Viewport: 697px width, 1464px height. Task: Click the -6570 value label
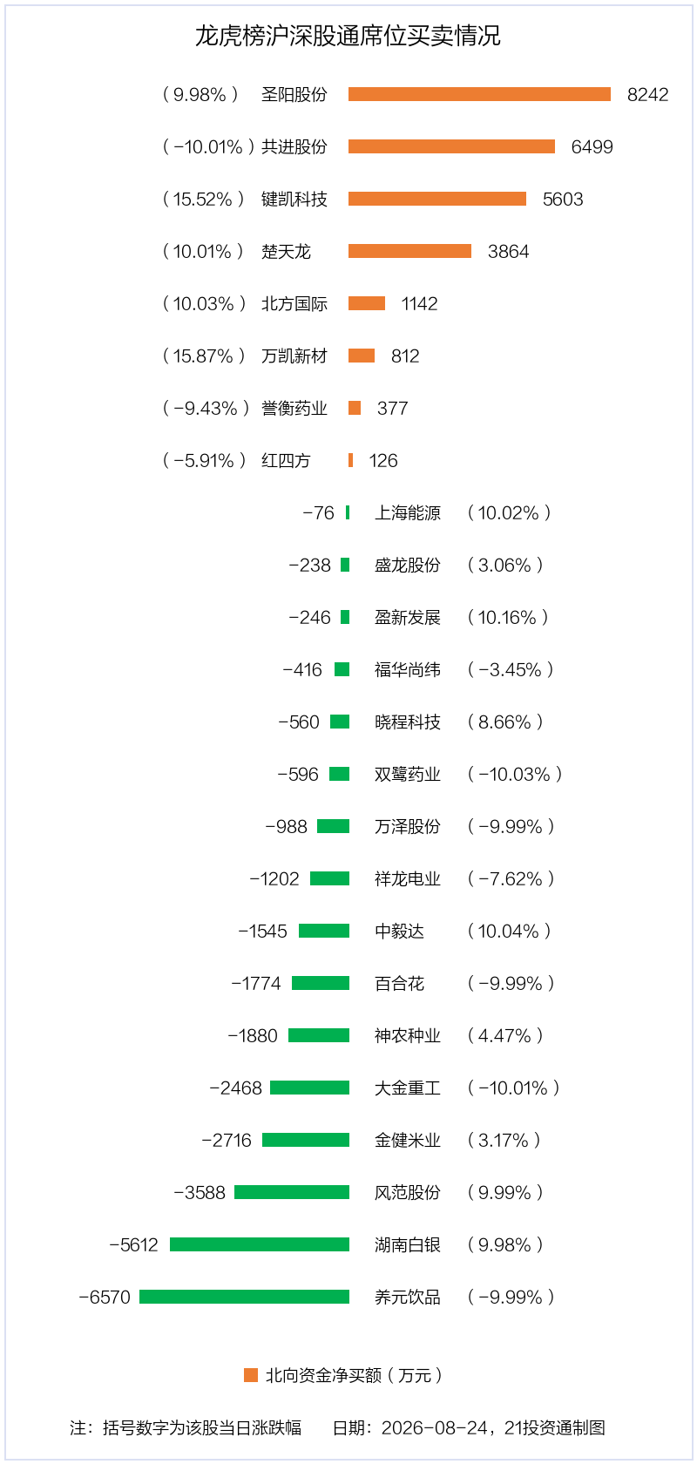coord(105,1297)
